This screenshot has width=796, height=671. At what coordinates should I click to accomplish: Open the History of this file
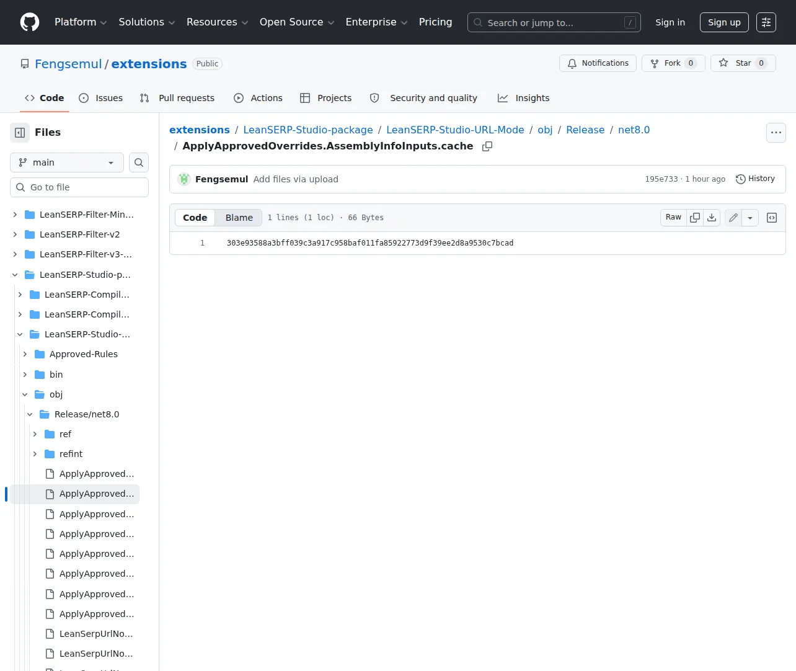point(755,179)
